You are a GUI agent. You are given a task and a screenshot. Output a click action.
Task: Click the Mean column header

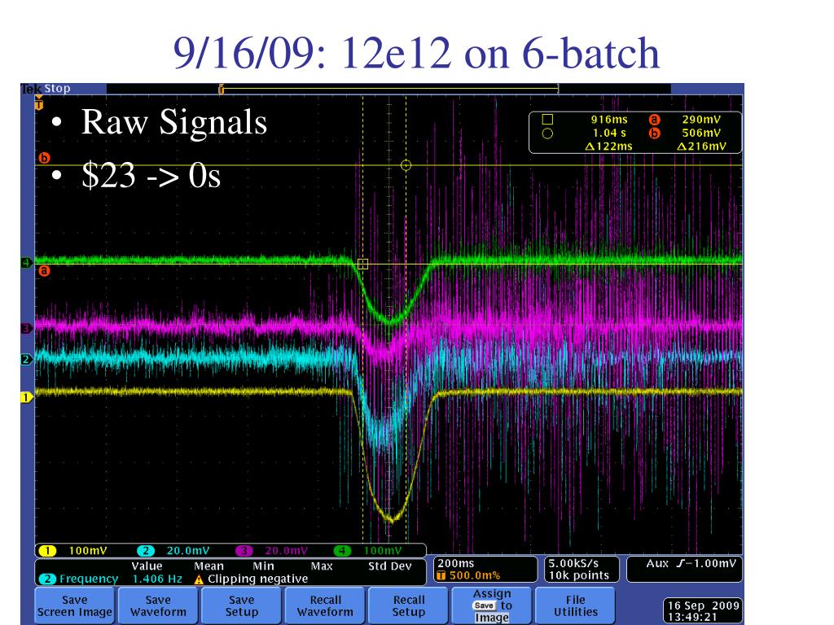[x=208, y=566]
